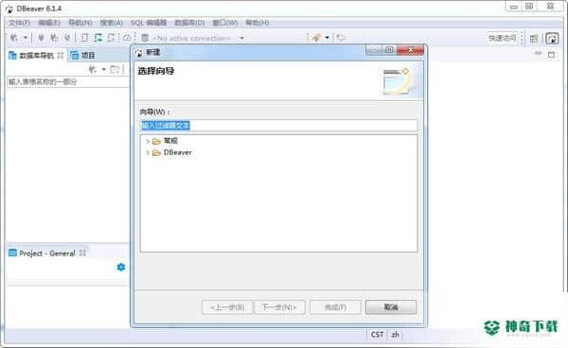Open the 文件(F) menu
Viewport: 568px width, 348px height.
tap(20, 23)
